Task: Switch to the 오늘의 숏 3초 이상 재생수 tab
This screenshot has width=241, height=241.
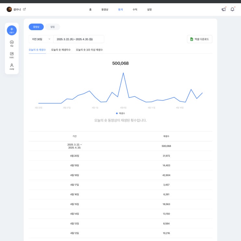Action: [89, 50]
